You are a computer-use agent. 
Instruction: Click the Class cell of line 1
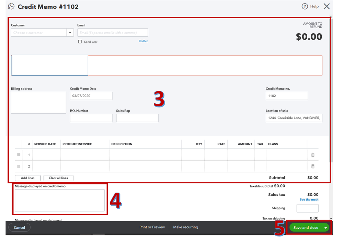(287, 155)
